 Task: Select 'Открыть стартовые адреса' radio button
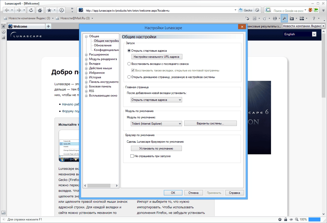click(x=129, y=51)
